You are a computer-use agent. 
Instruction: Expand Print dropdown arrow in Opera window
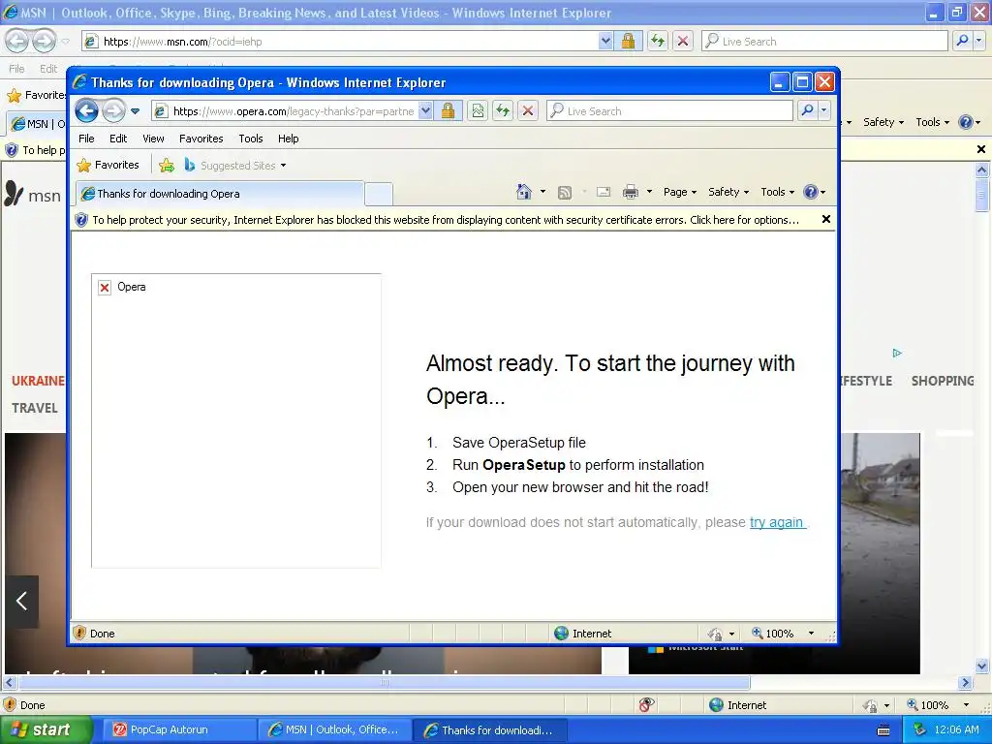point(649,192)
